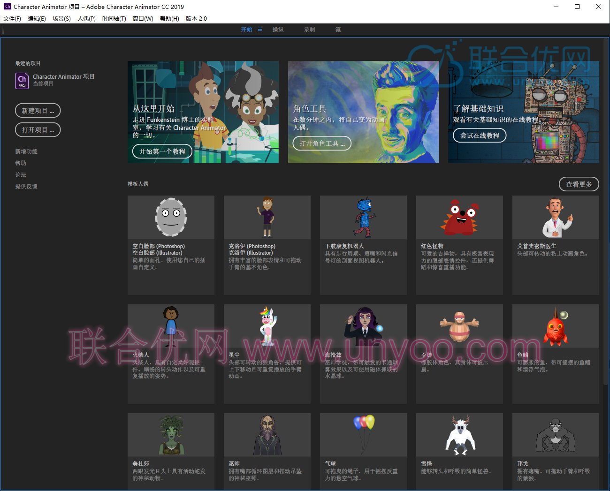Switch to the 流 workspace tab
This screenshot has height=491, width=610.
pyautogui.click(x=338, y=30)
